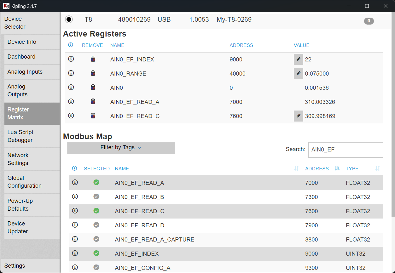
Task: Open Device Updater tab
Action: coord(32,228)
